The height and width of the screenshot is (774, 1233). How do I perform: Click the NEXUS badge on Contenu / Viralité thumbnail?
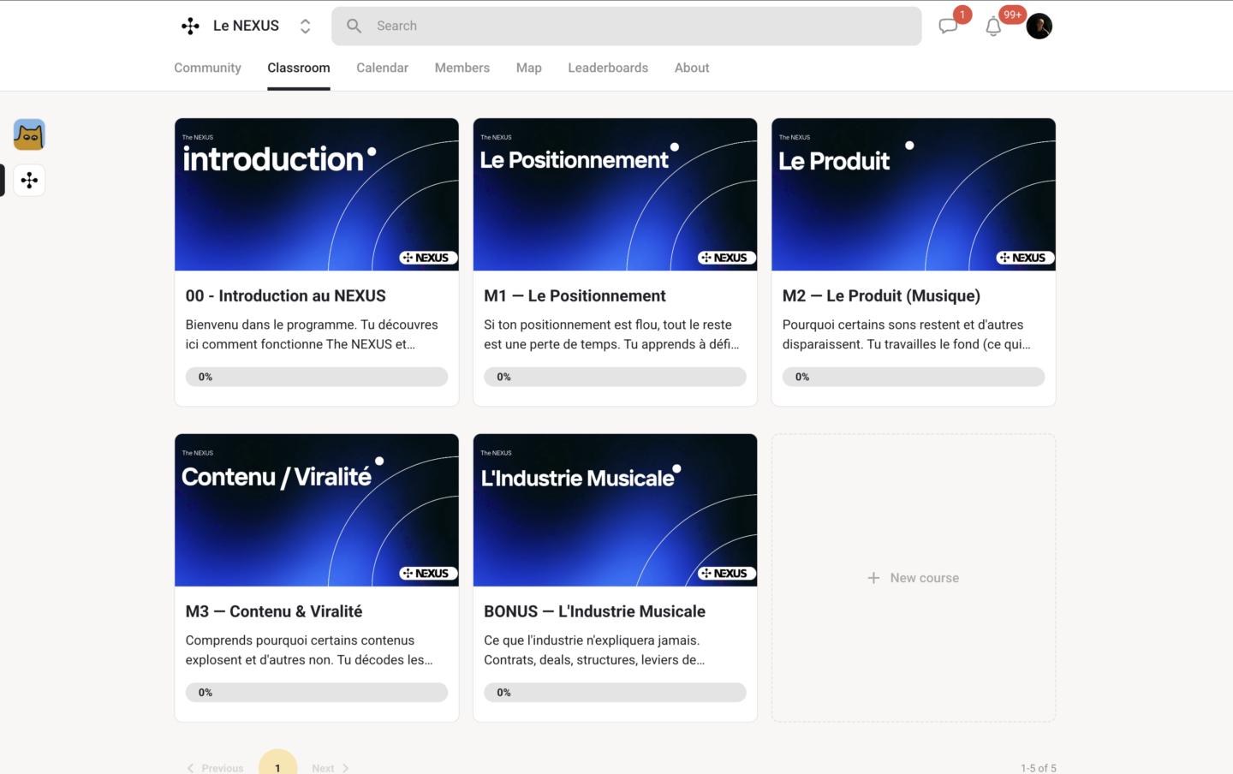pyautogui.click(x=428, y=574)
